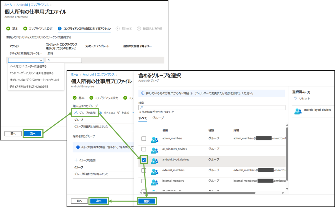Viewport: 335px width, 207px height.
Task: Choose 'メールをエンド ユーザーに送信する' option
Action: tap(28, 66)
